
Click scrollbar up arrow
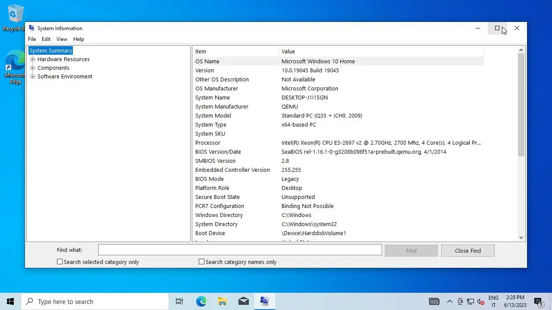click(x=521, y=50)
